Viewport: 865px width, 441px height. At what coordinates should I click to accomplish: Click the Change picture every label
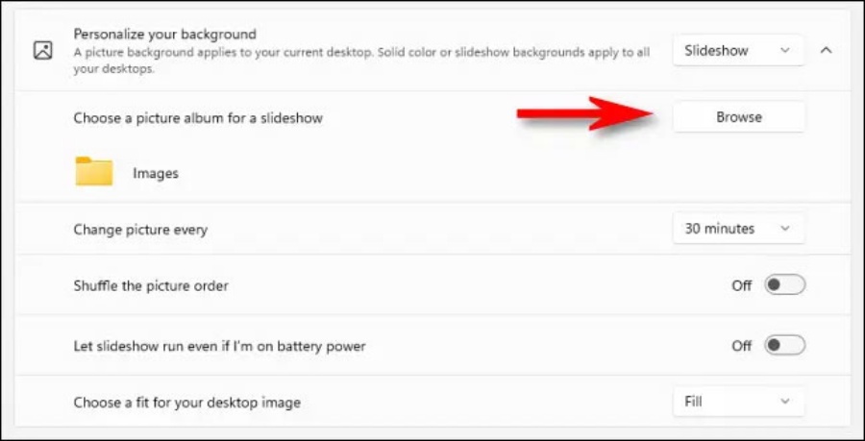[x=140, y=230]
